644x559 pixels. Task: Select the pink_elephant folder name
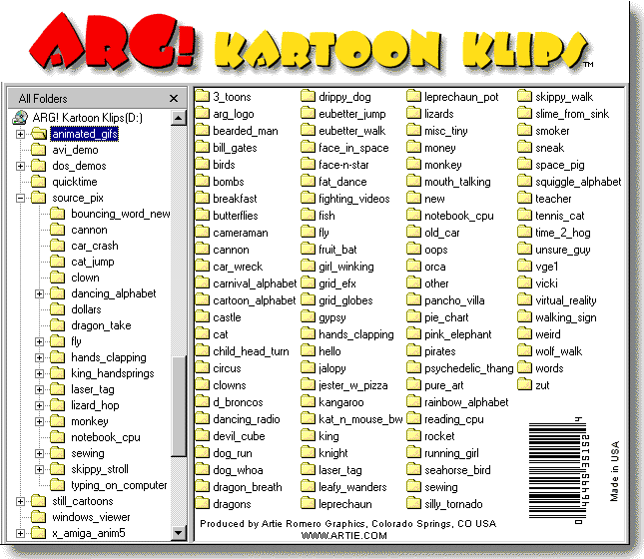[458, 334]
